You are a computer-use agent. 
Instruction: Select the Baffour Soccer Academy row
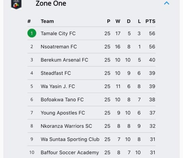coord(91,152)
